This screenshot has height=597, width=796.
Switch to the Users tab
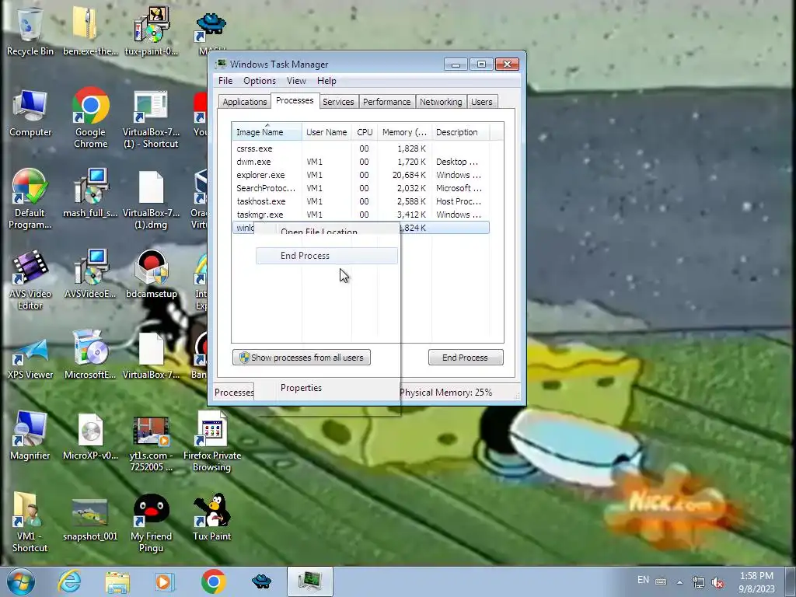482,102
